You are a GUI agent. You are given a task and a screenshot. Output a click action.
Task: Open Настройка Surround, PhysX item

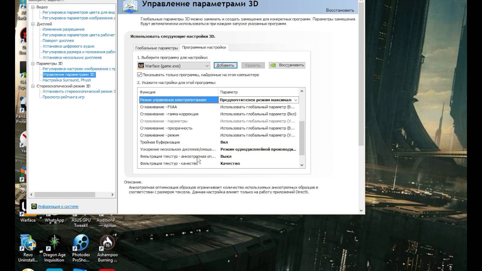coord(67,80)
